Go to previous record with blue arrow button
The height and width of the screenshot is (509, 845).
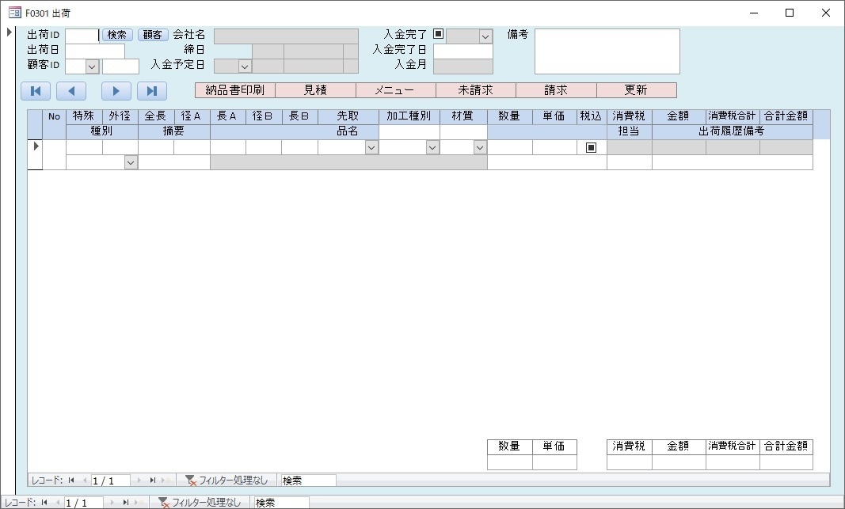[71, 91]
